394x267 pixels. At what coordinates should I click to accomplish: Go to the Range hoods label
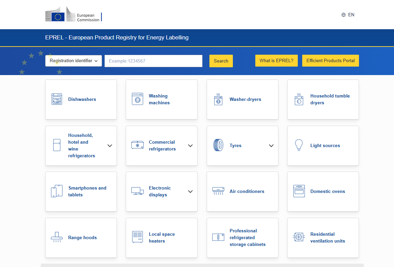tap(82, 237)
